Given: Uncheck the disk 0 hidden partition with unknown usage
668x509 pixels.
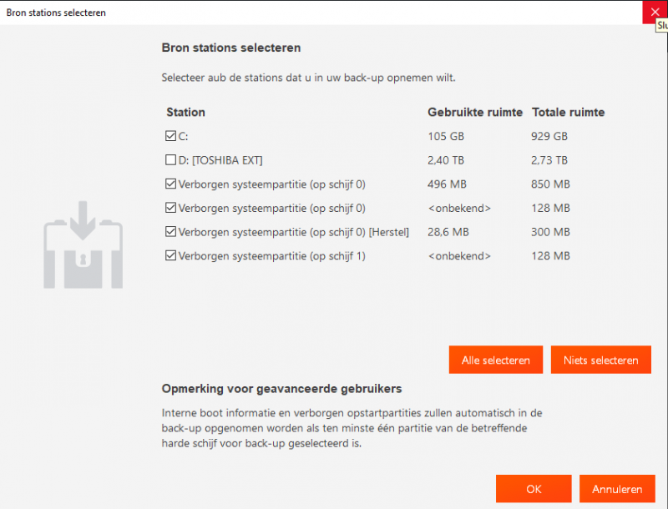Looking at the screenshot, I should pos(171,208).
